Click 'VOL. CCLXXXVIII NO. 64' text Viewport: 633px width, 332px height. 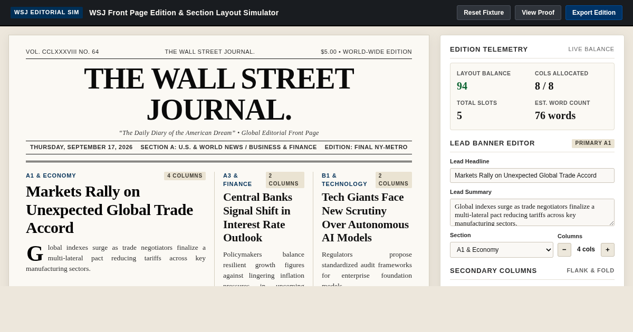62,52
